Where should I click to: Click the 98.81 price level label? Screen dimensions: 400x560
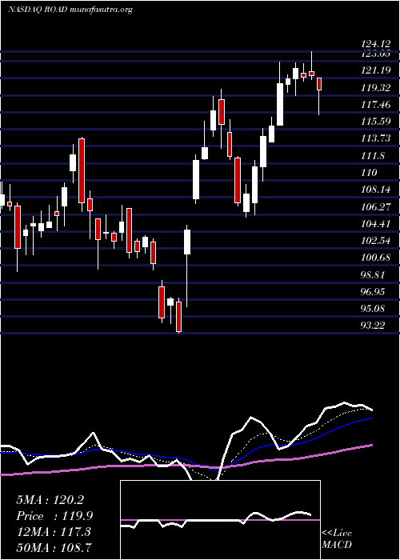[x=373, y=274]
